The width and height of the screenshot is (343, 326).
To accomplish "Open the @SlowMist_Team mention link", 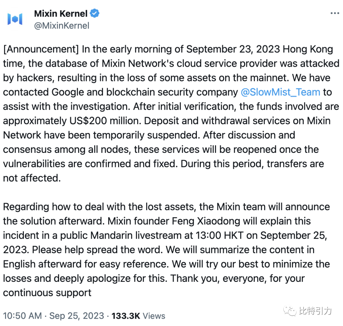I will [280, 92].
